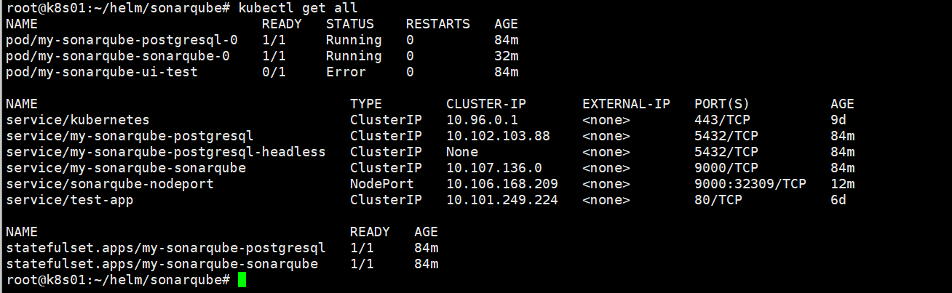Click Running status of sonarqube-0 pod

[x=354, y=56]
